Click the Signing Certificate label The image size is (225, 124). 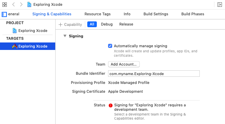click(89, 91)
